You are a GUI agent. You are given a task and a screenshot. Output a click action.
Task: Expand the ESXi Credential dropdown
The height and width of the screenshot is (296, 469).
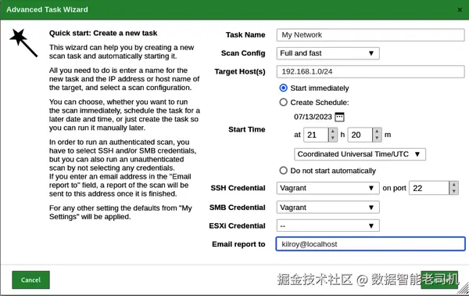coord(328,226)
